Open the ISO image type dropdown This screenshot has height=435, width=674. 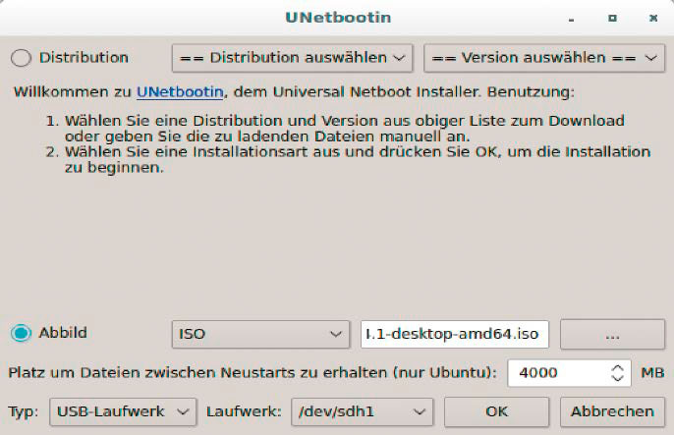pyautogui.click(x=260, y=334)
